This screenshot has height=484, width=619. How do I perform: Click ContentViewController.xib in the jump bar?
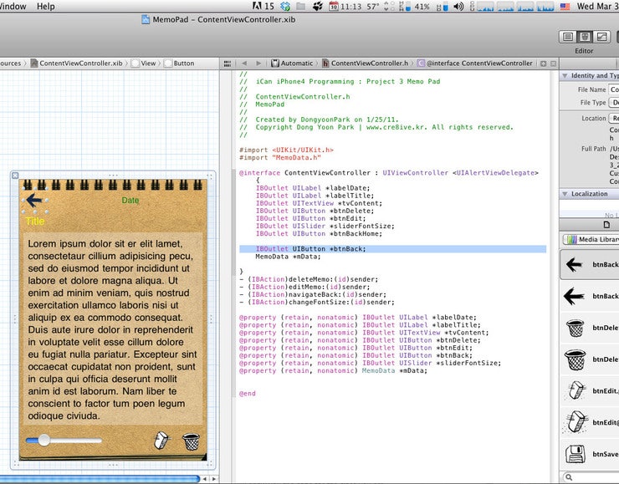[80, 64]
